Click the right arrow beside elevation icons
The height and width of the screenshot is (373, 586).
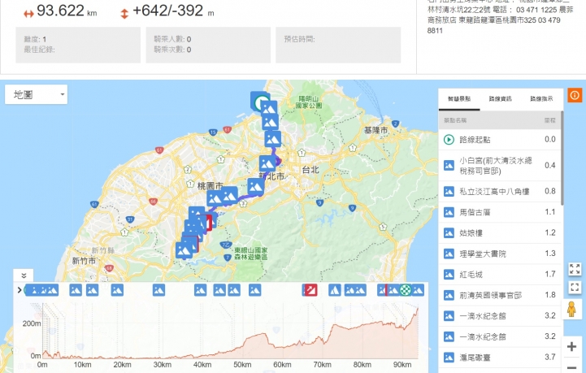20,290
